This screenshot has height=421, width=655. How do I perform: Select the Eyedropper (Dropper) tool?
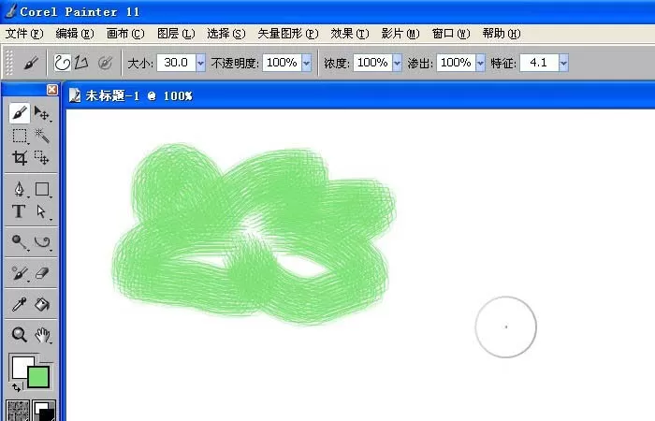coord(20,304)
